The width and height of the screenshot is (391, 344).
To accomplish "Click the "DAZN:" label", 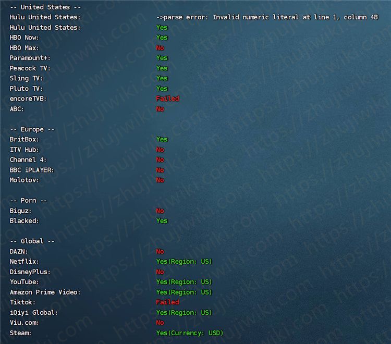I will [x=19, y=251].
